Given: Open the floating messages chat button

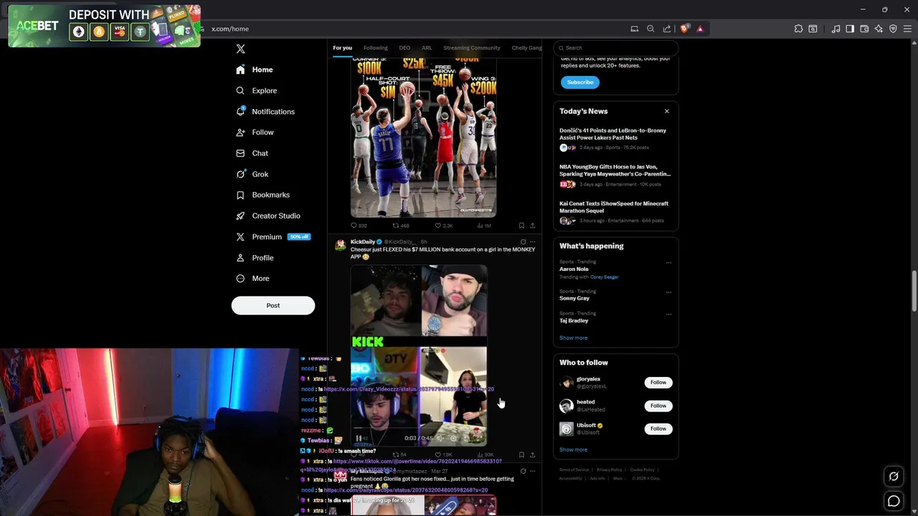Looking at the screenshot, I should (894, 502).
